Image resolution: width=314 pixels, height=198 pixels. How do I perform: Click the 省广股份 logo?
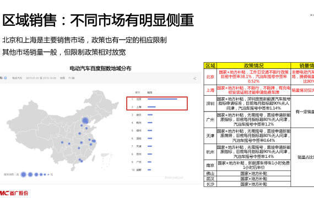pyautogui.click(x=14, y=193)
